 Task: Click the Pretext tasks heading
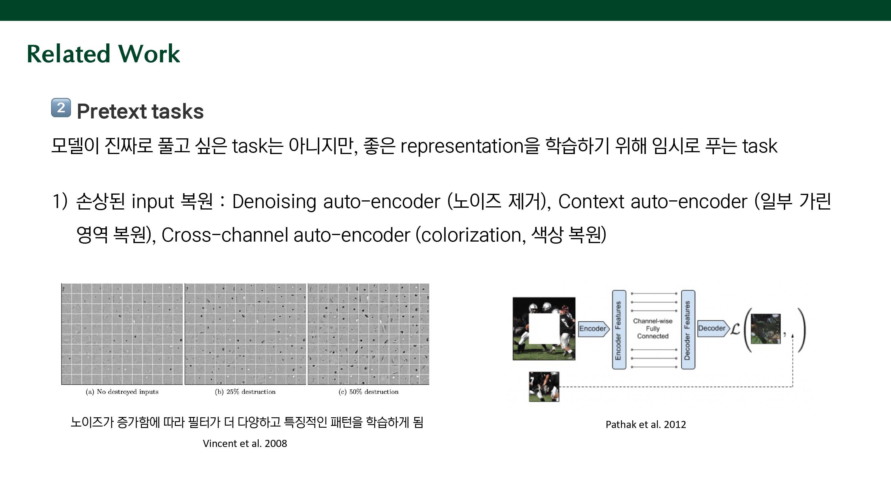(140, 111)
